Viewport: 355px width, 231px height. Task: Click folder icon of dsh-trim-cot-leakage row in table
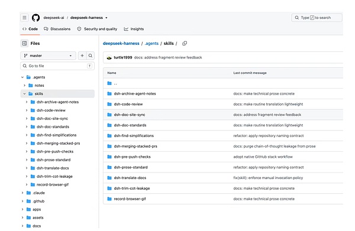point(109,188)
